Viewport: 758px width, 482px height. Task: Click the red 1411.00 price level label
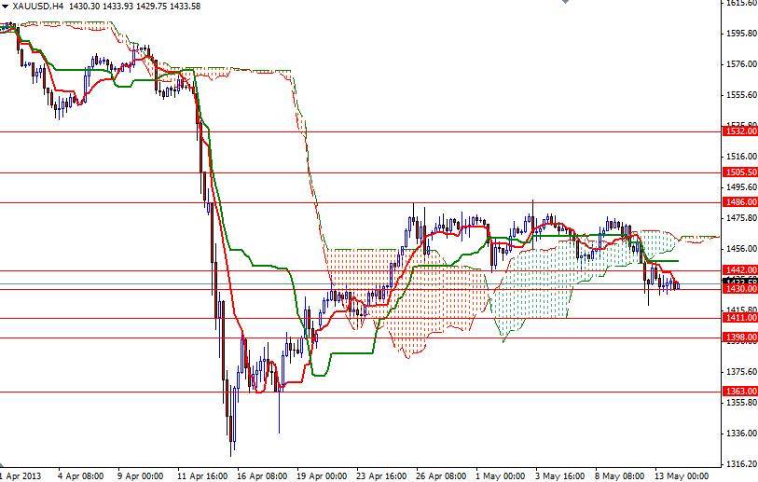click(x=740, y=318)
